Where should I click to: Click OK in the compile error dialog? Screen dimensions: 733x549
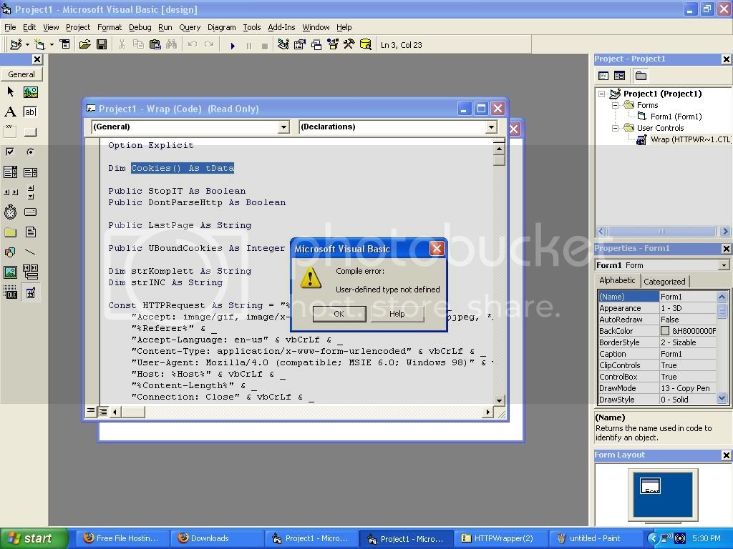click(x=339, y=314)
